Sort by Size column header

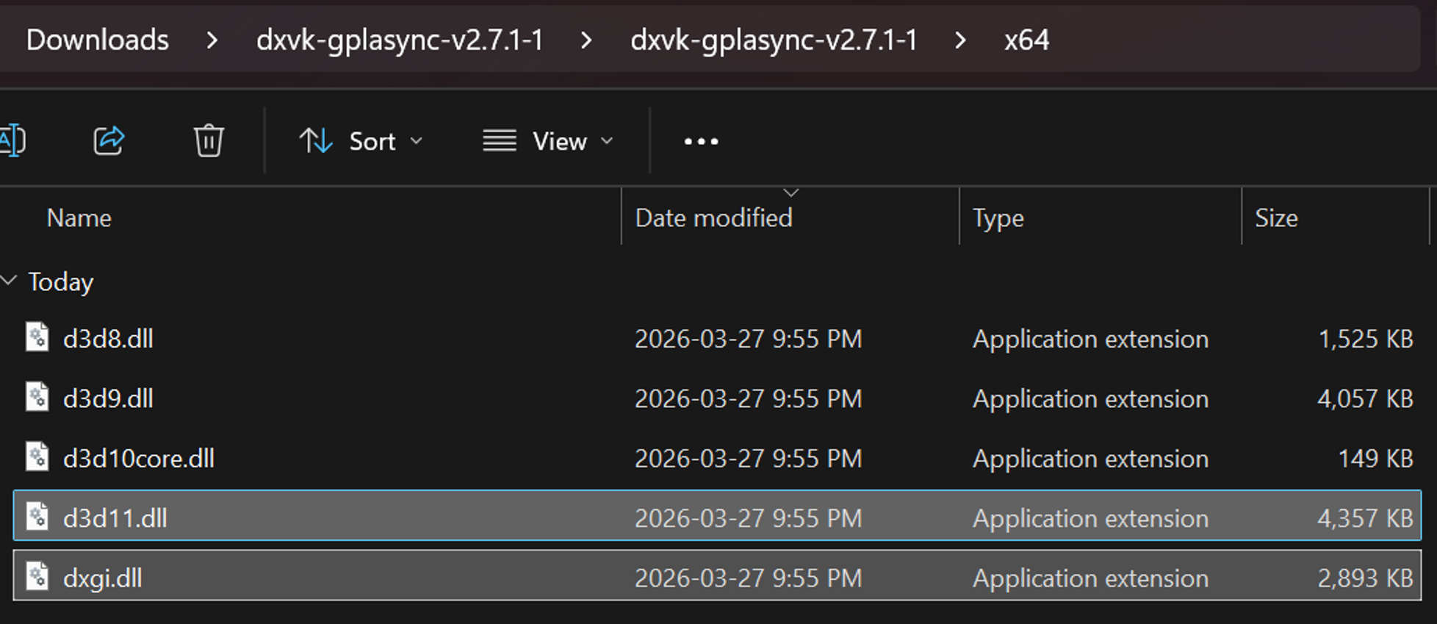[x=1276, y=218]
